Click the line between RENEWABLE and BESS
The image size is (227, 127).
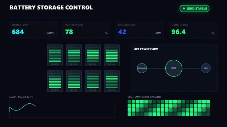tap(156, 68)
